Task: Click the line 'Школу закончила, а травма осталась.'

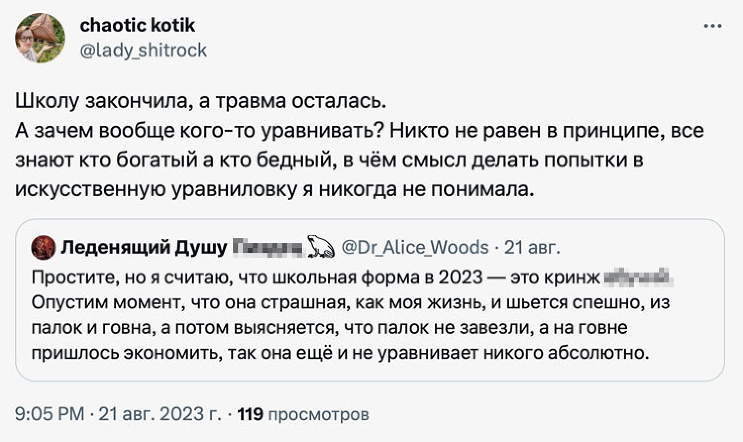Action: pos(201,101)
